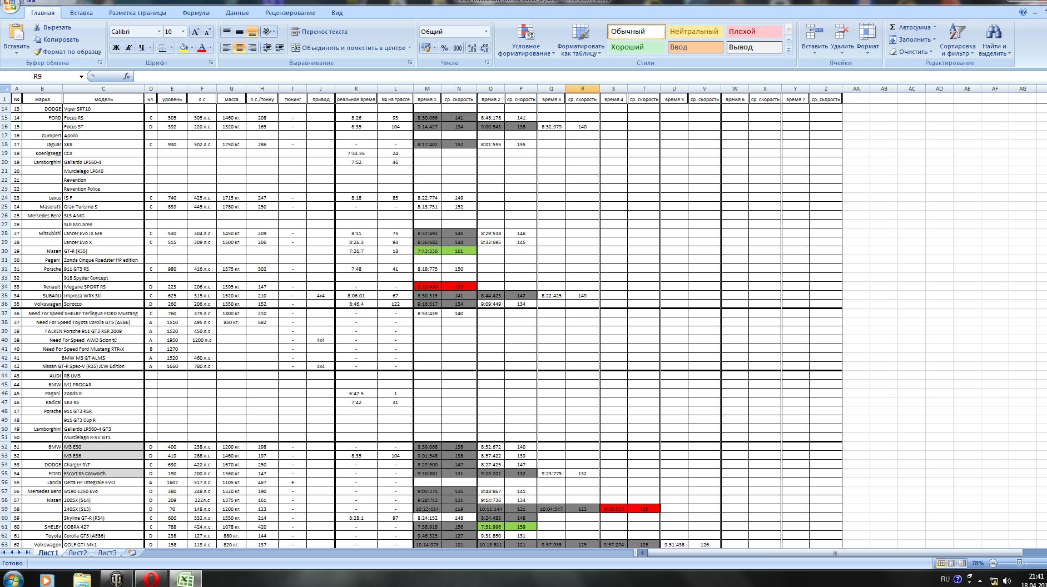The width and height of the screenshot is (1047, 587).
Task: Open Windows Explorer from the taskbar
Action: point(82,580)
